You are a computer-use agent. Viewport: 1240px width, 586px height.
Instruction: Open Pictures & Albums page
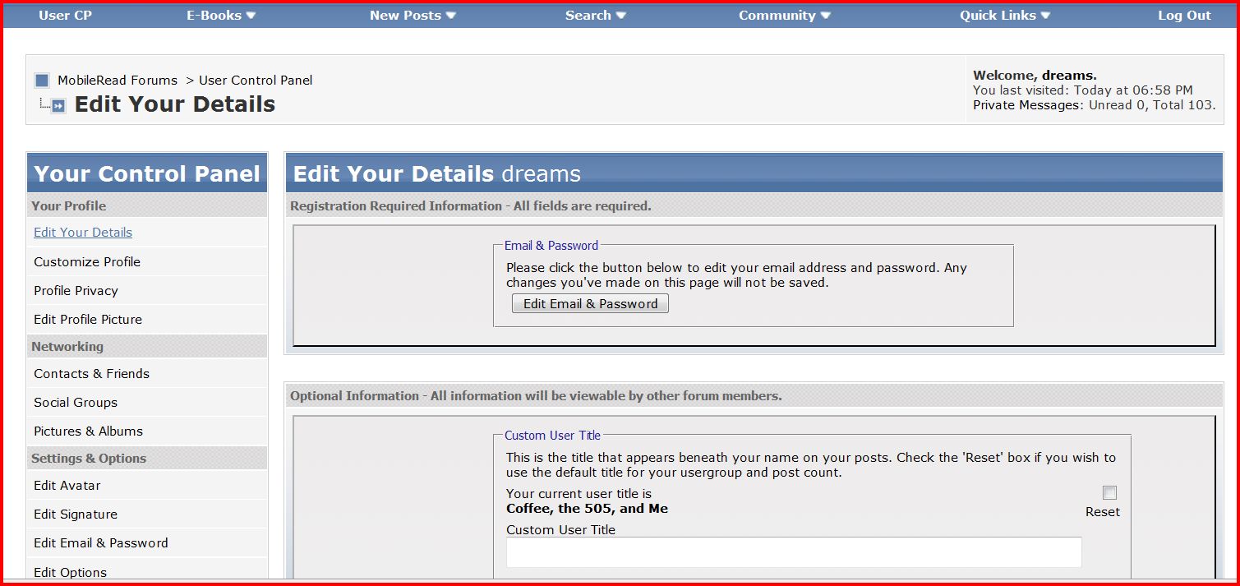coord(88,431)
